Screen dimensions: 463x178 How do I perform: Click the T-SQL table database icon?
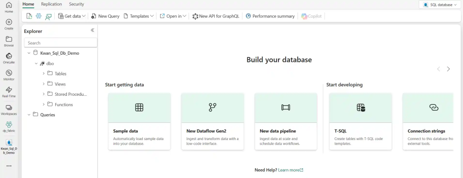tap(360, 108)
